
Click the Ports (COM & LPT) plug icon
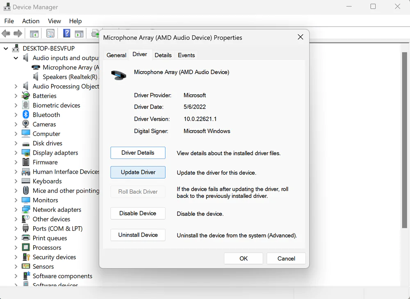[25, 229]
